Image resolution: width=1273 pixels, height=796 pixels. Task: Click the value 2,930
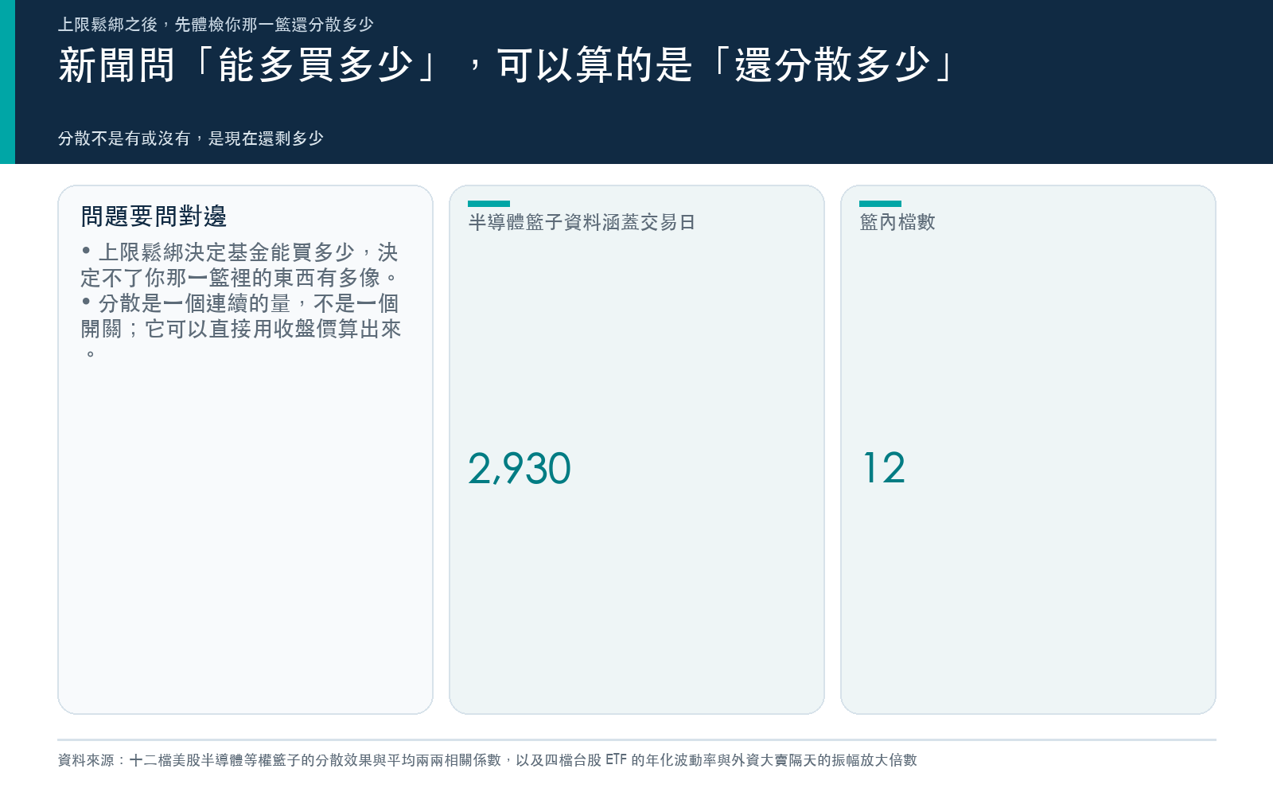520,468
